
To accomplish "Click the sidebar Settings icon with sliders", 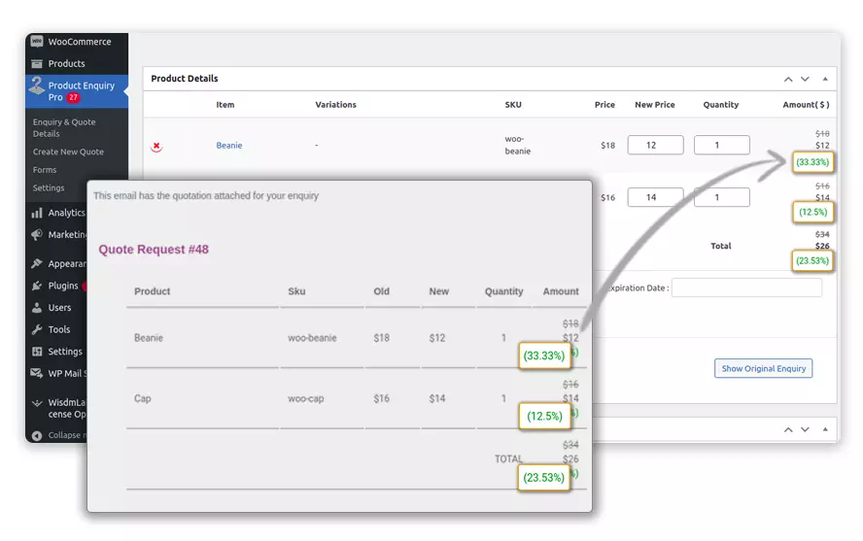I will (x=37, y=352).
